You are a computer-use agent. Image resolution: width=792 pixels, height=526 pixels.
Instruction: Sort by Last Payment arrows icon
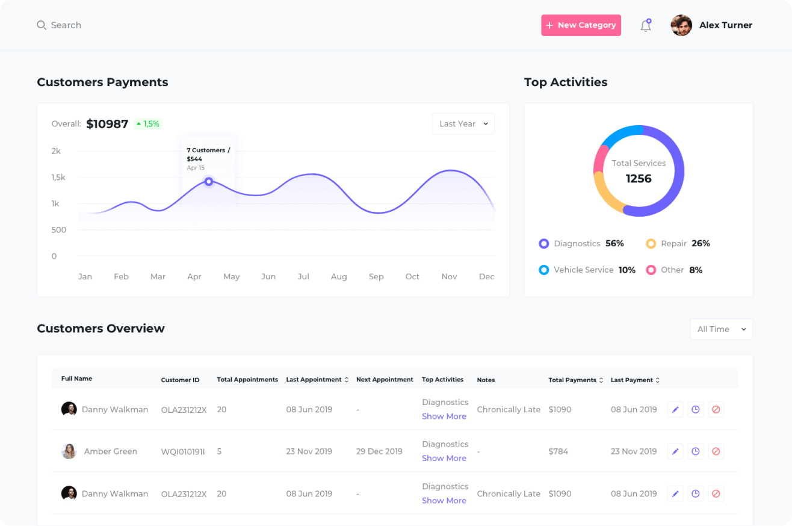pyautogui.click(x=658, y=380)
